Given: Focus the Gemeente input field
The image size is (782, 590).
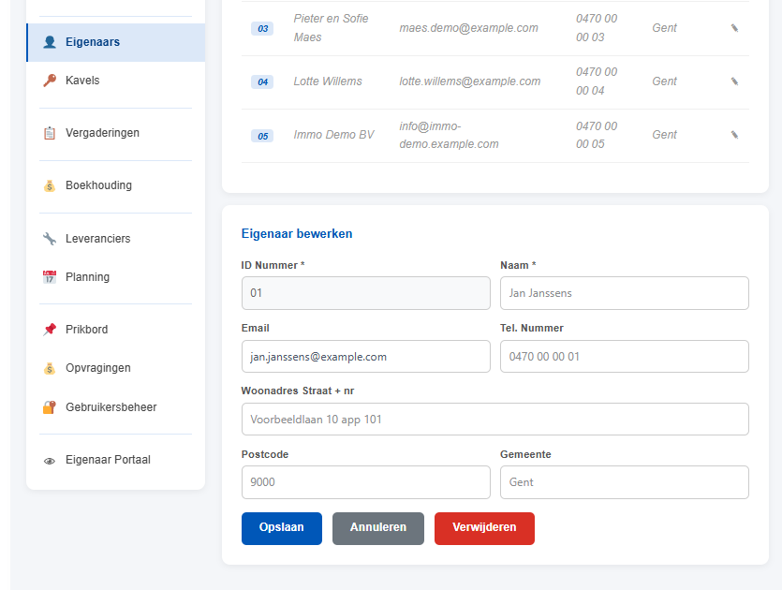Looking at the screenshot, I should tap(625, 482).
